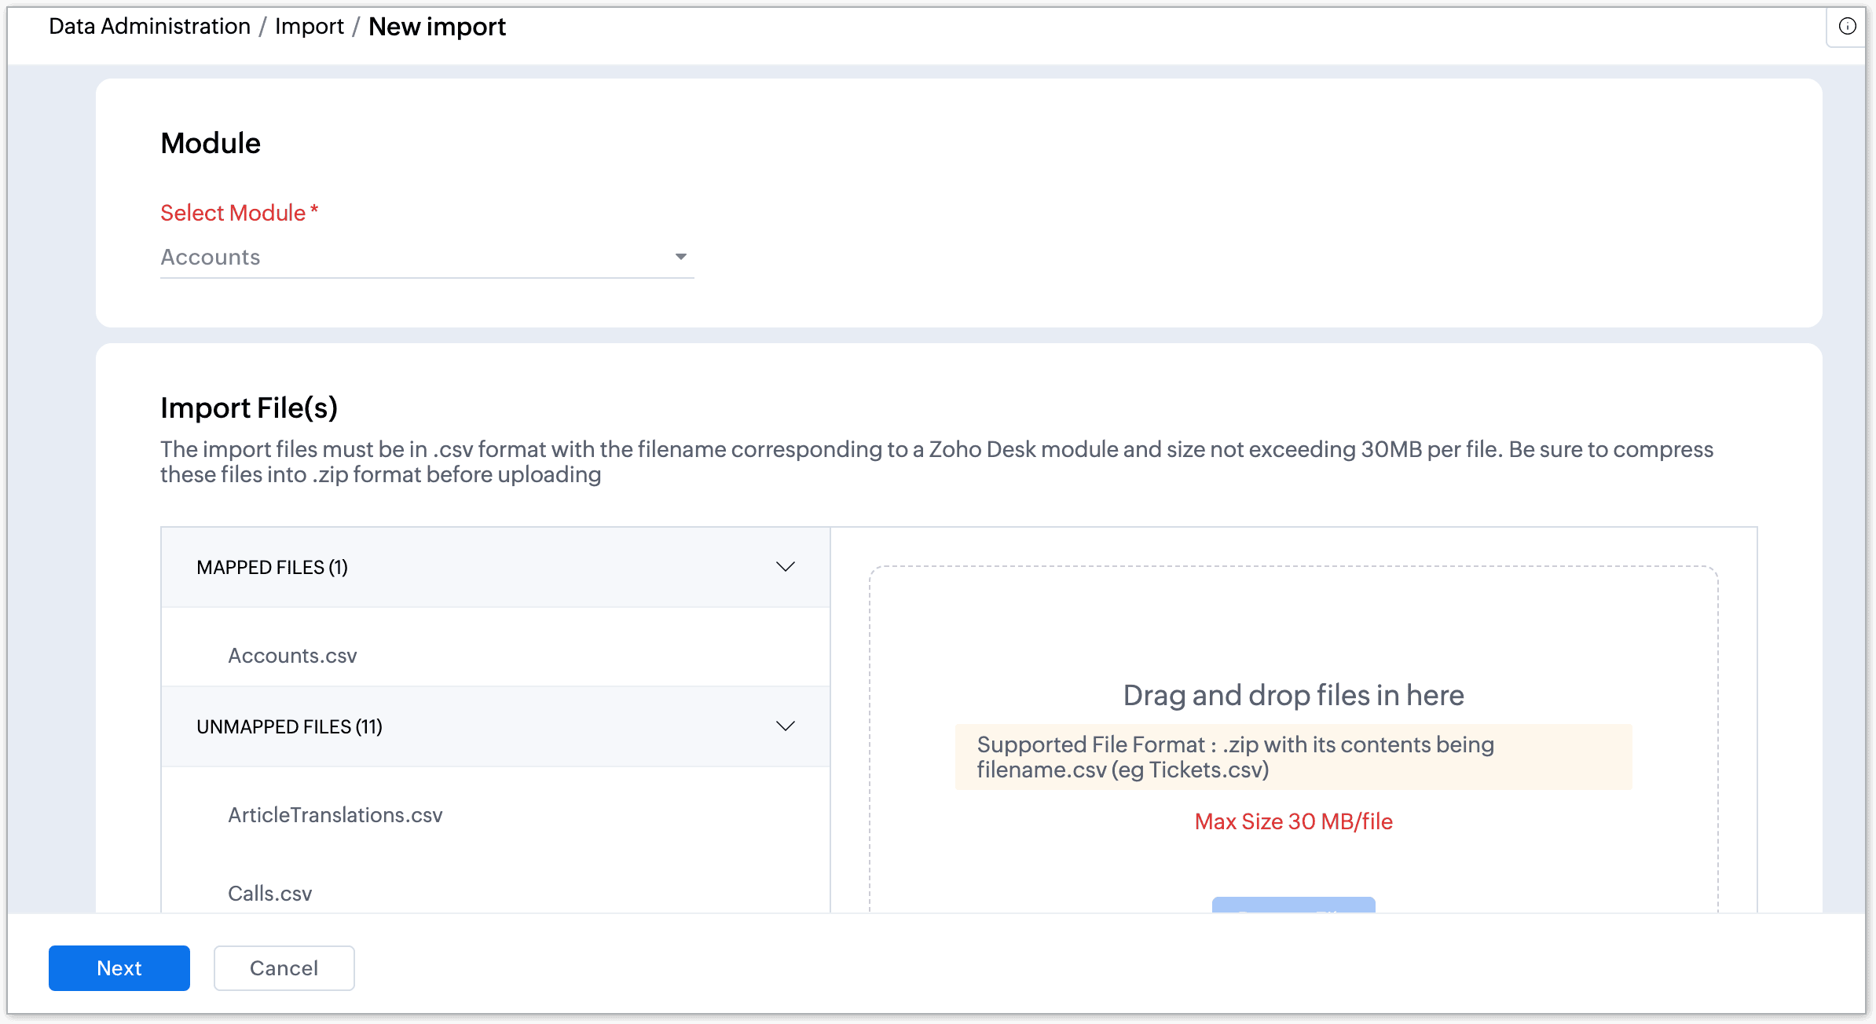This screenshot has width=1876, height=1024.
Task: Go to Data Administration breadcrumb
Action: coord(149,27)
